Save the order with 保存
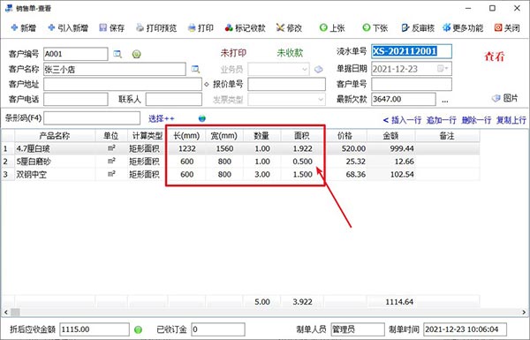Screen dimensions: 530x340 [x=112, y=27]
